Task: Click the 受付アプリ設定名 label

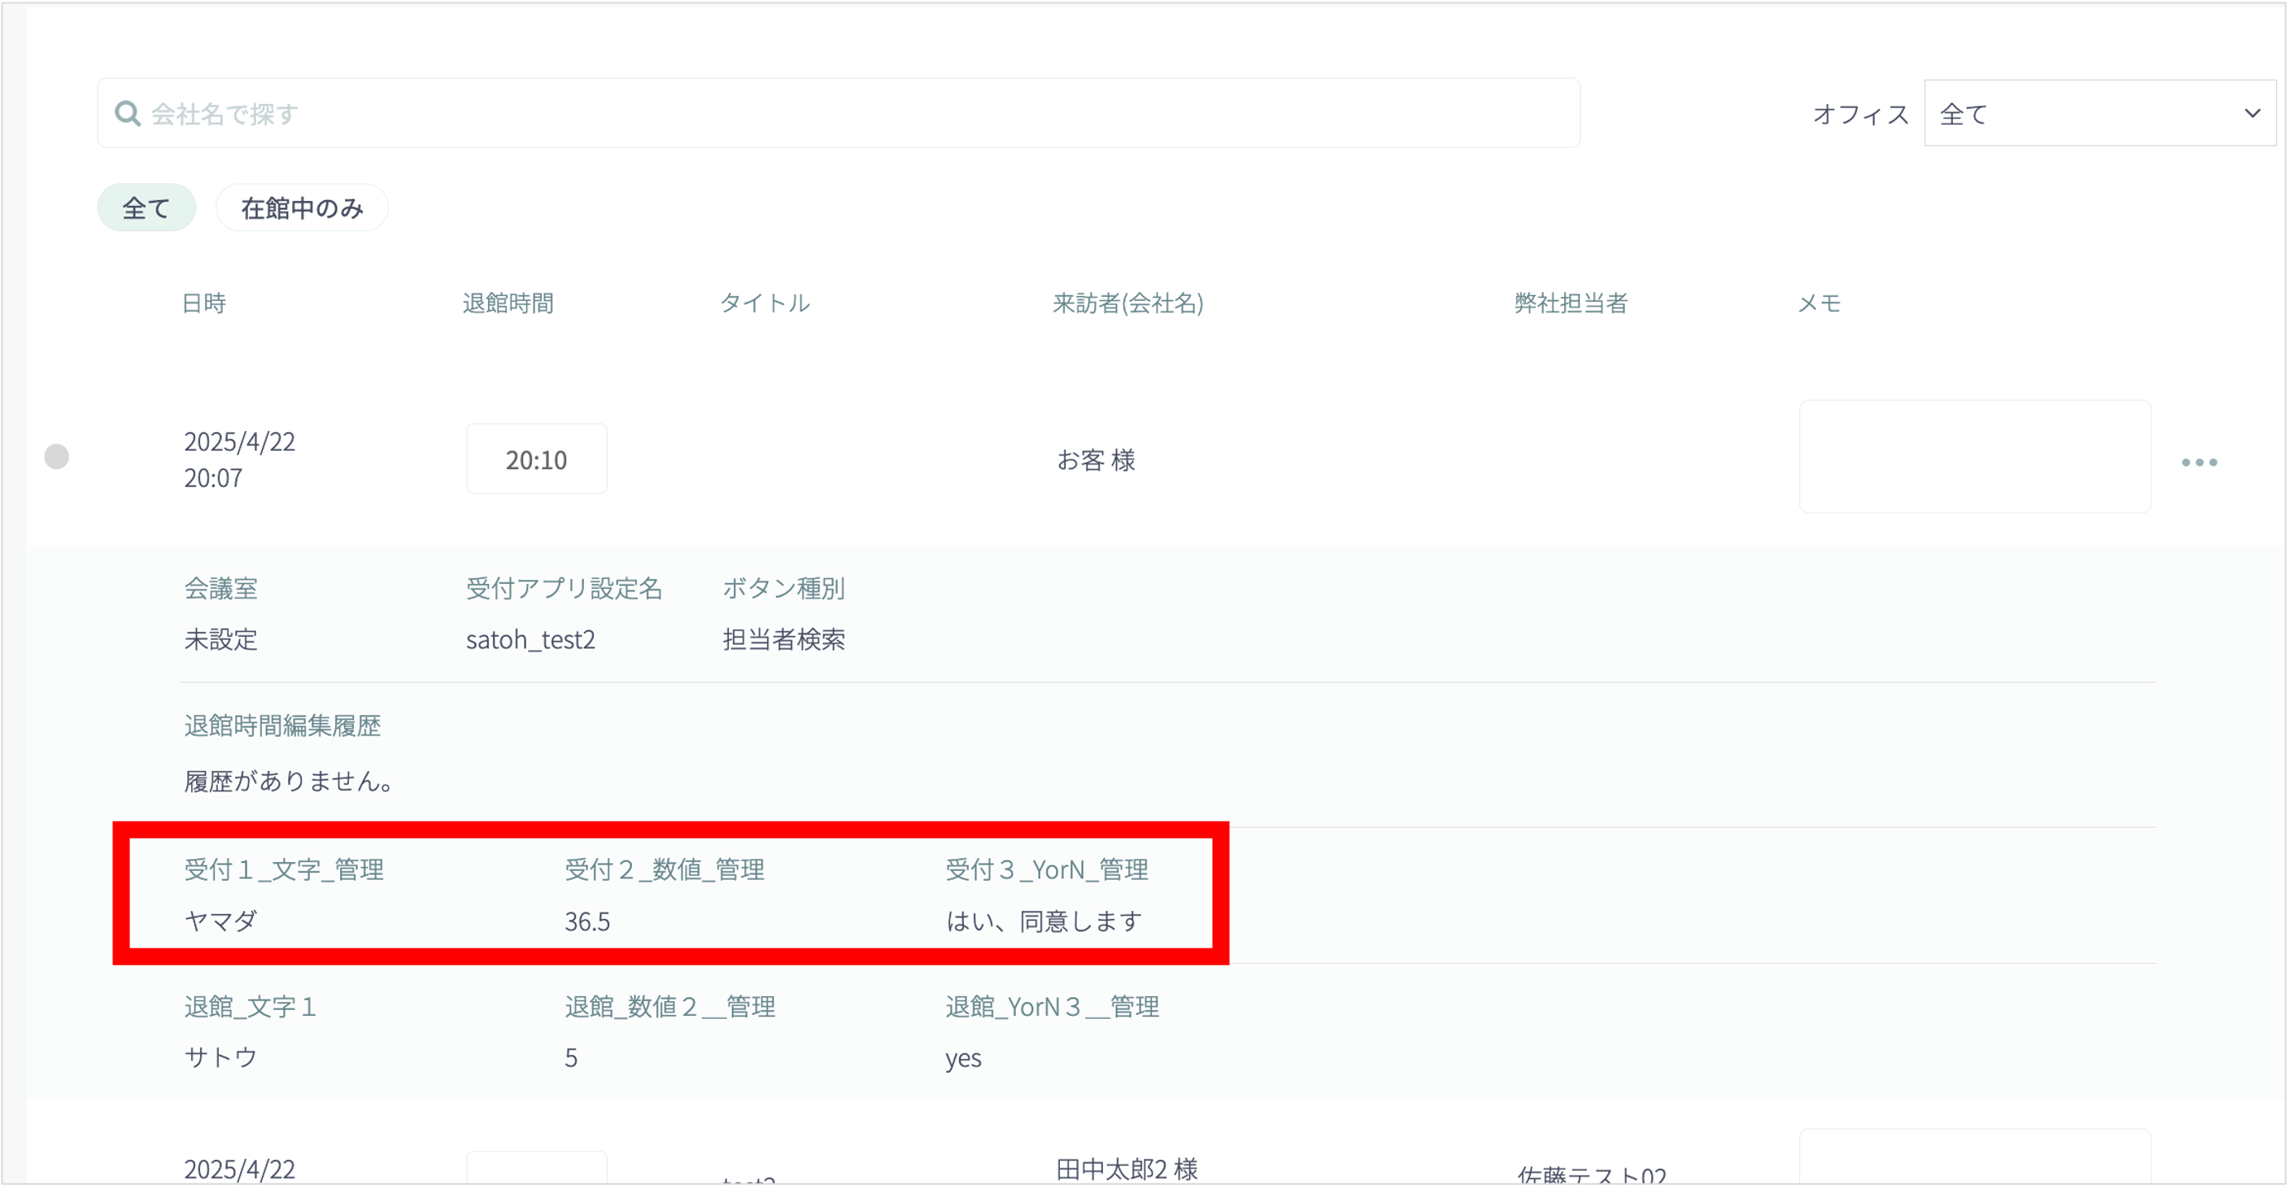Action: pos(565,588)
